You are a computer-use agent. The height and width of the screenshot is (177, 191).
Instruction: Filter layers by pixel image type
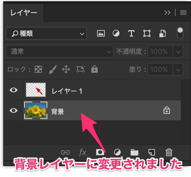point(101,33)
